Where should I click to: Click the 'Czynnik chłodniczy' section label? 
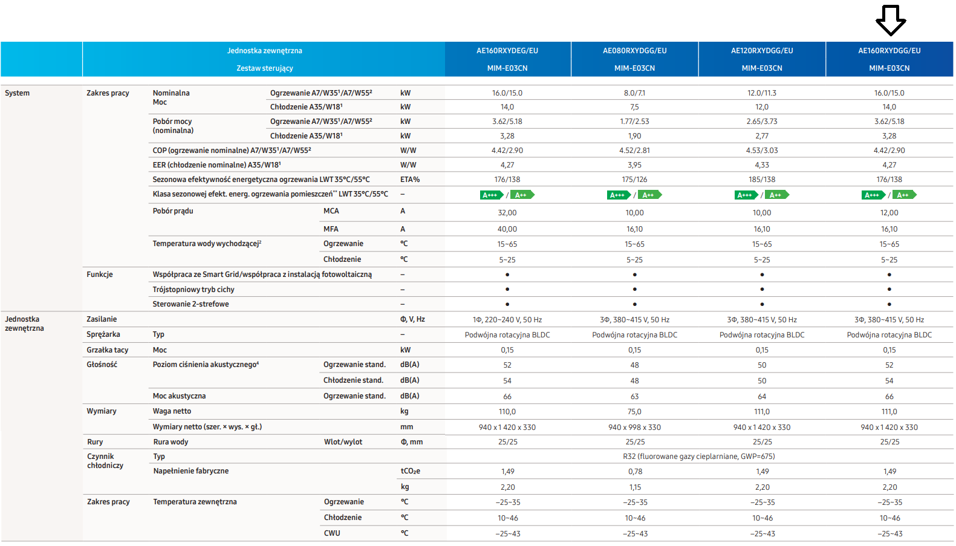click(x=105, y=461)
